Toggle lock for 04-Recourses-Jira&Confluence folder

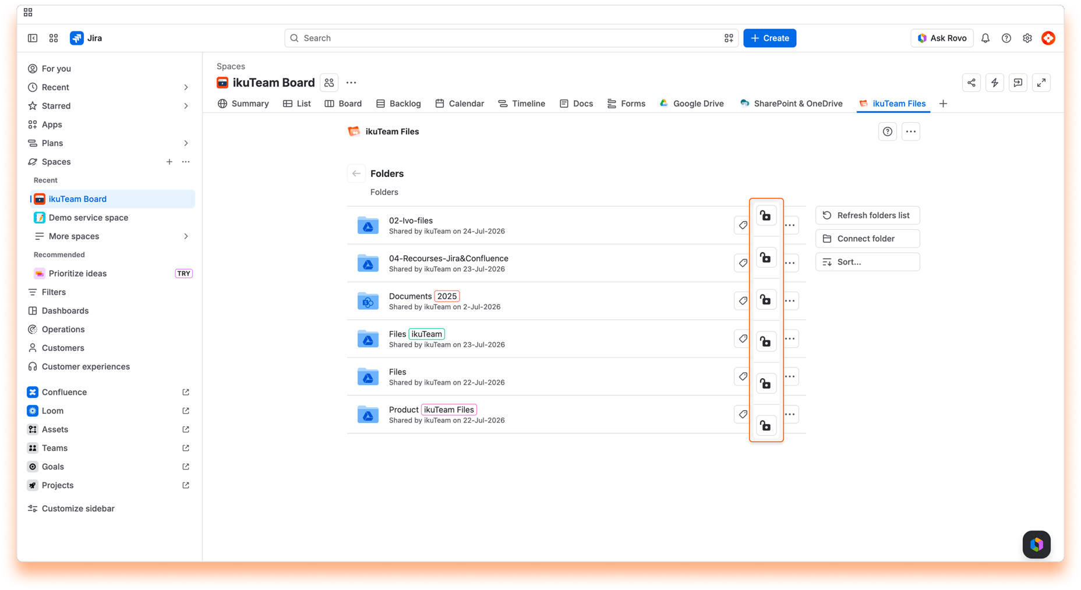point(766,258)
